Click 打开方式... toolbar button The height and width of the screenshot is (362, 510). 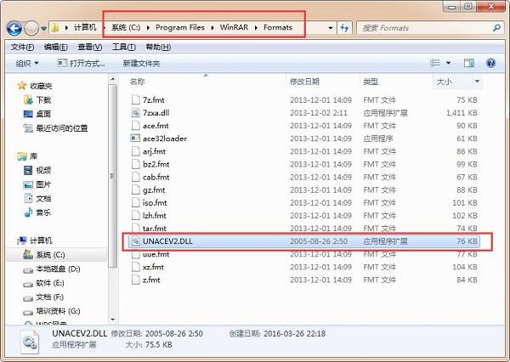[x=81, y=63]
